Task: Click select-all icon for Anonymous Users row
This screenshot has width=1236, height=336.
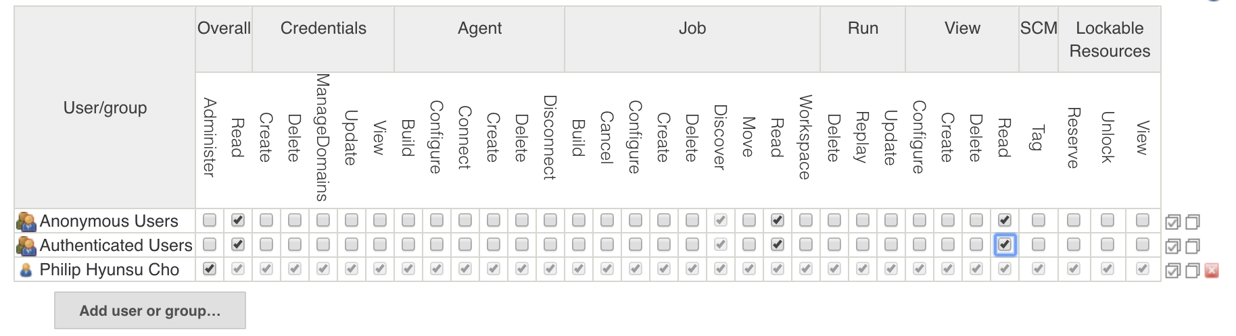Action: click(1172, 222)
